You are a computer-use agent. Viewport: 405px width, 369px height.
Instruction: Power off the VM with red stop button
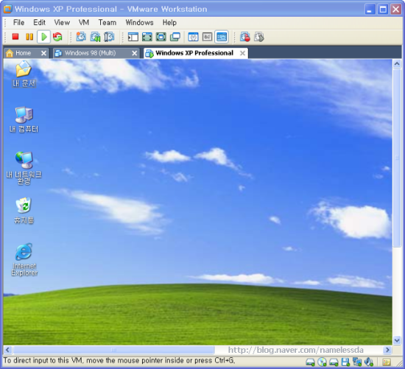[x=15, y=37]
